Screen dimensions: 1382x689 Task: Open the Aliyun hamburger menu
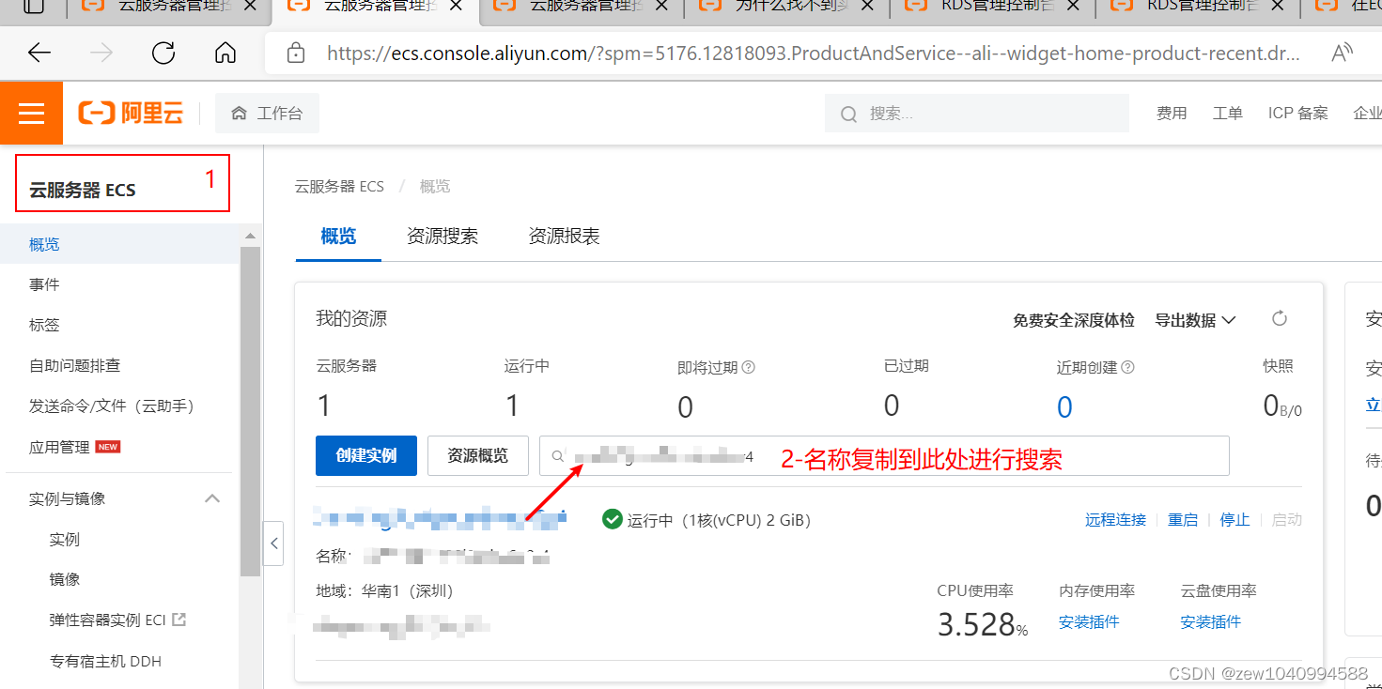[x=31, y=113]
